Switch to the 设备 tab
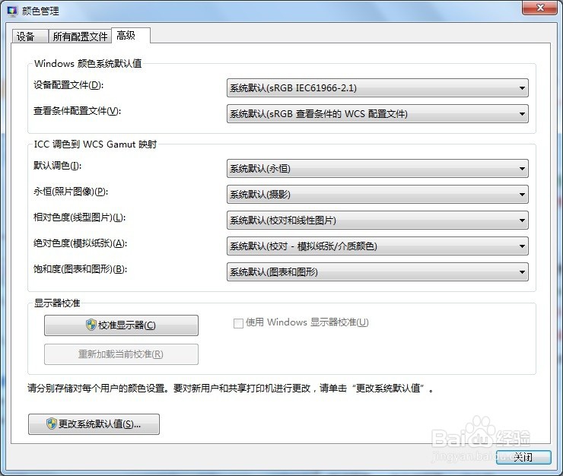The width and height of the screenshot is (563, 476). tap(30, 36)
